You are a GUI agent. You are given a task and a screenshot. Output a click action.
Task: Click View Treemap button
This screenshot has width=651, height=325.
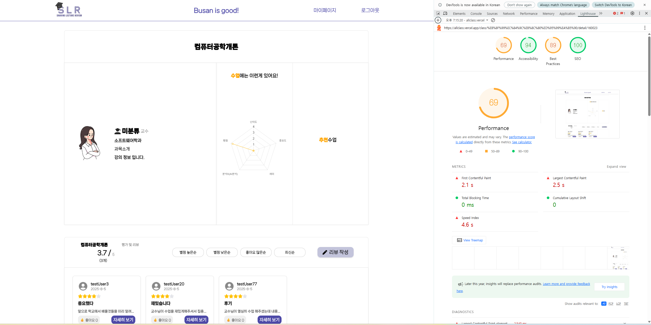(x=469, y=240)
